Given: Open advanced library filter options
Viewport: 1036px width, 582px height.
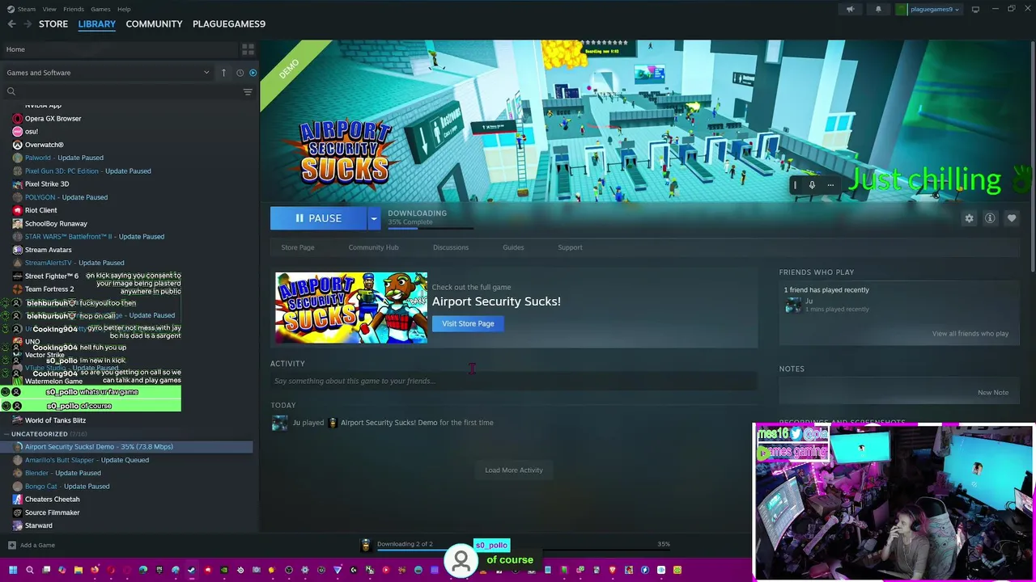Looking at the screenshot, I should click(248, 91).
